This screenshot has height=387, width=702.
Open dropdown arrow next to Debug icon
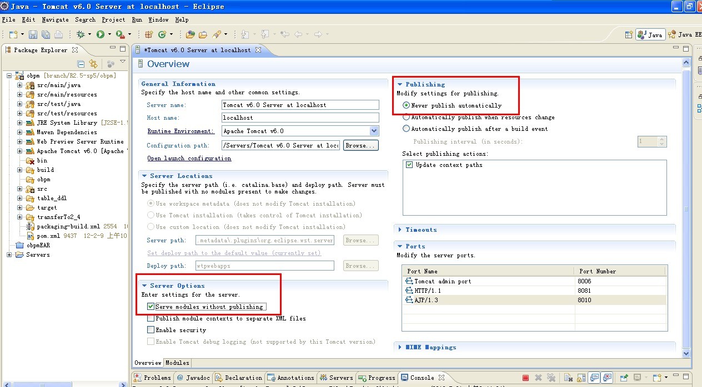coord(90,34)
